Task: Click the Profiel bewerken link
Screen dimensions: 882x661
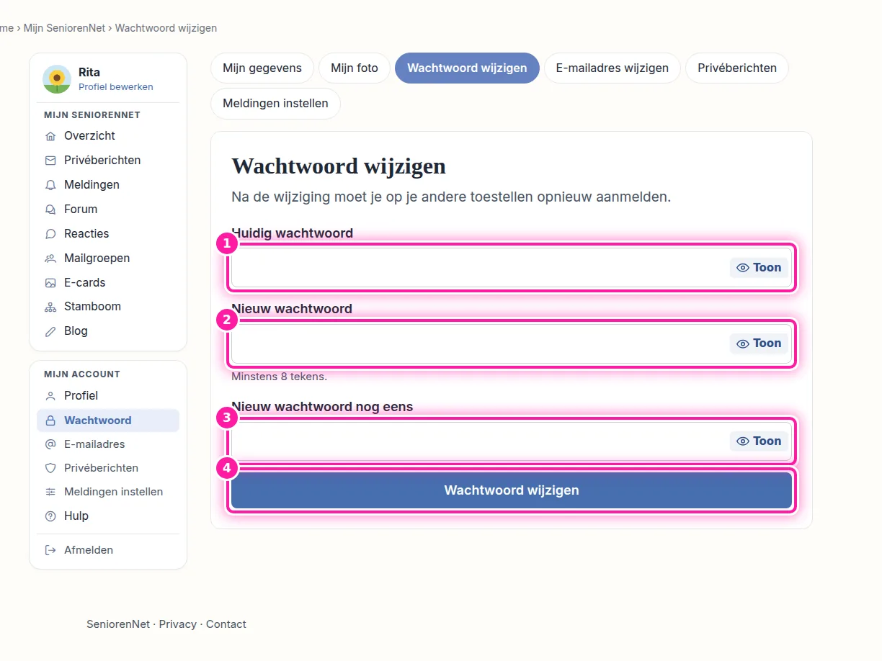Action: click(x=116, y=87)
